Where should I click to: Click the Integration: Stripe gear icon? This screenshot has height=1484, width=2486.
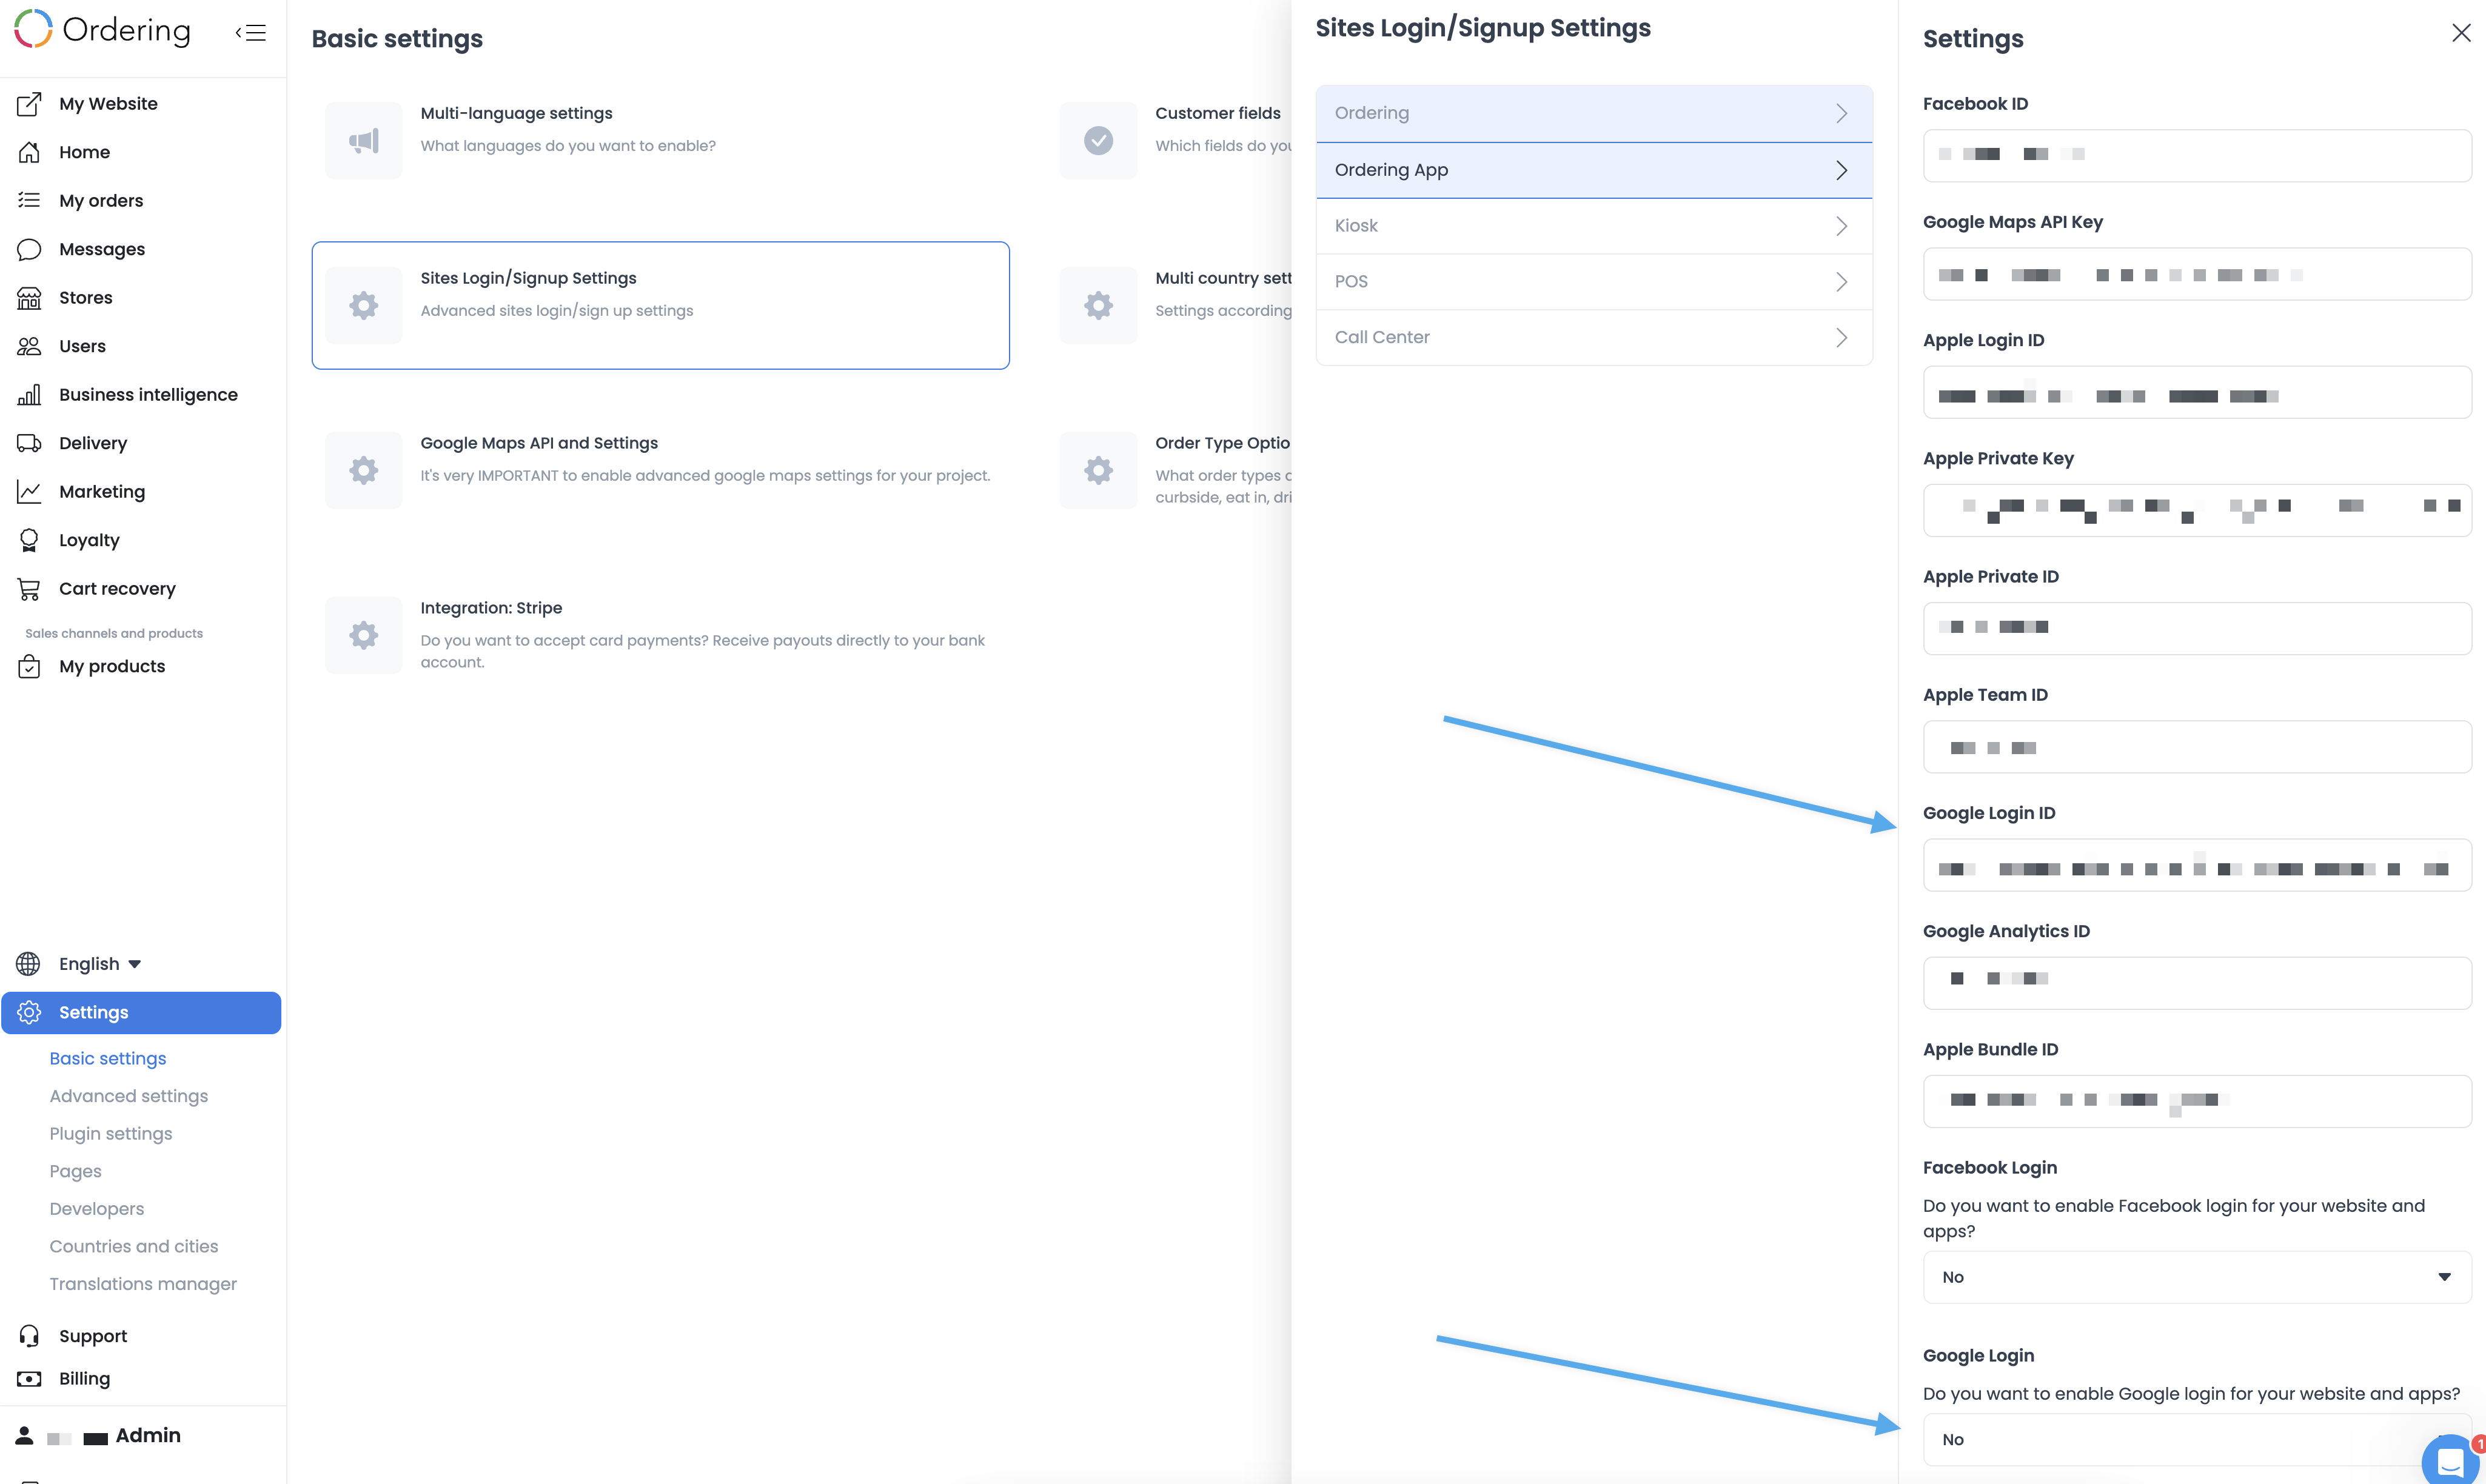(x=364, y=635)
